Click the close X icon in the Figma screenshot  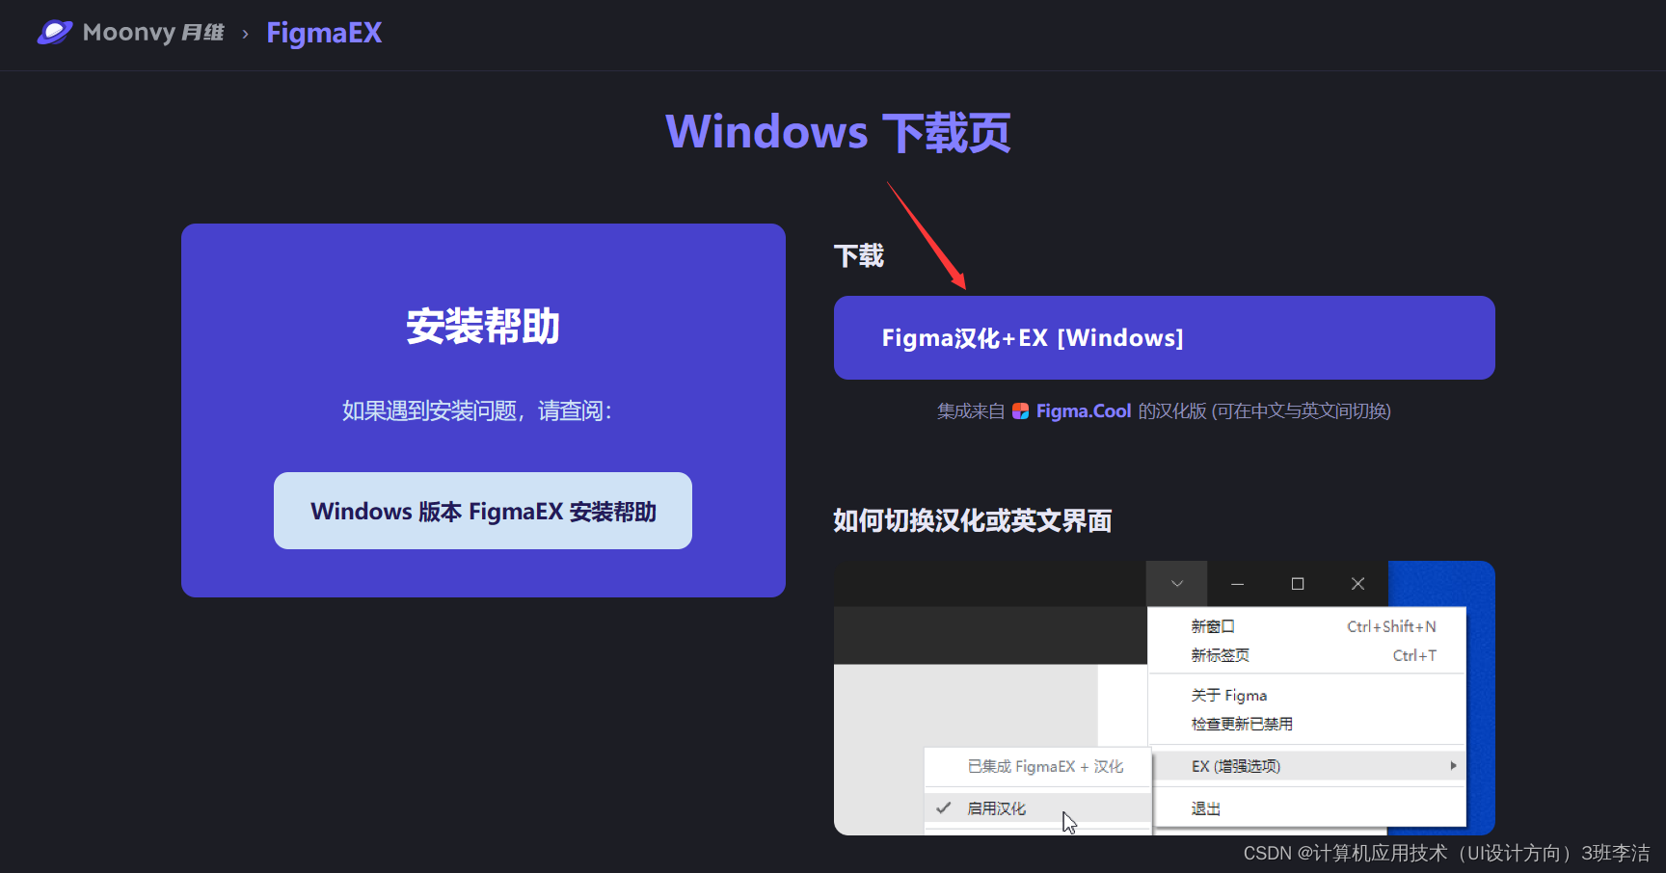(1357, 583)
